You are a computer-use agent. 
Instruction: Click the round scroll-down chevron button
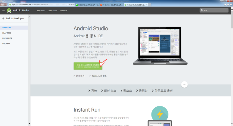coord(184,84)
